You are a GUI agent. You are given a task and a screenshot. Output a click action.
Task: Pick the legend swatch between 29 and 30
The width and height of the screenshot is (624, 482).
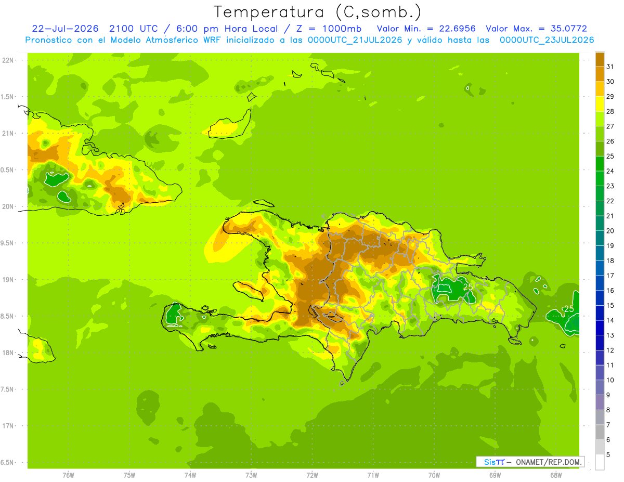pos(600,89)
